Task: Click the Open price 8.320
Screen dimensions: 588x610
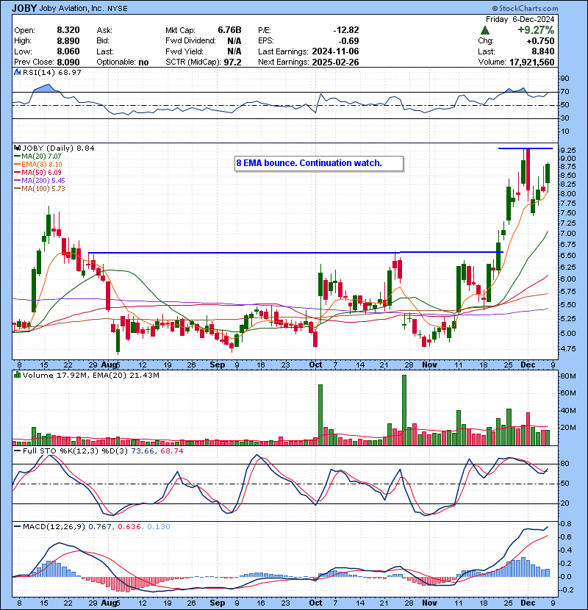Action: tap(68, 30)
